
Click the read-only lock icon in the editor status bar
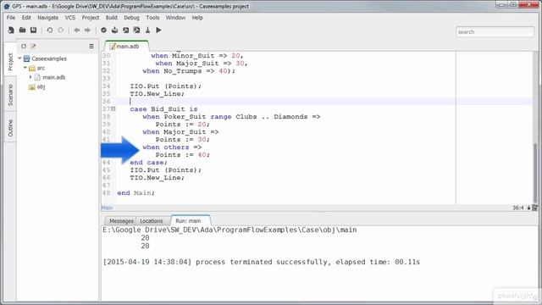[x=528, y=208]
